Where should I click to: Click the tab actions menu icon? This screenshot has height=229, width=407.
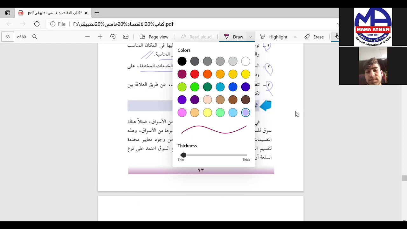[8, 13]
